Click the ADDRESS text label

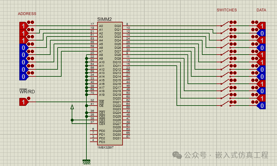27,14
